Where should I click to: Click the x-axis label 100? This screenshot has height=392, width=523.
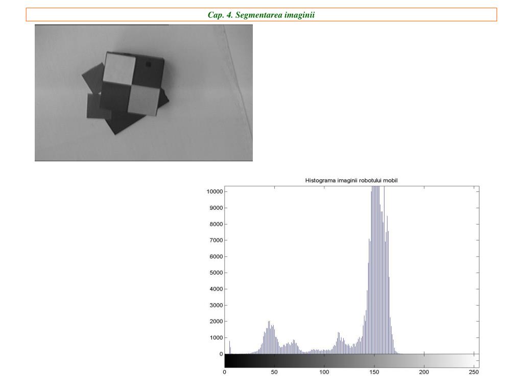324,372
